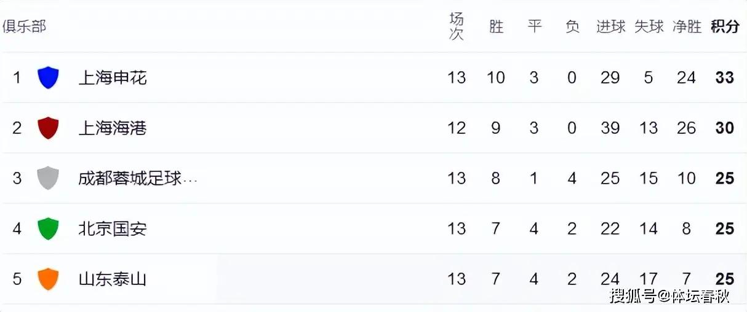Select the 北京国安 team name

click(113, 228)
